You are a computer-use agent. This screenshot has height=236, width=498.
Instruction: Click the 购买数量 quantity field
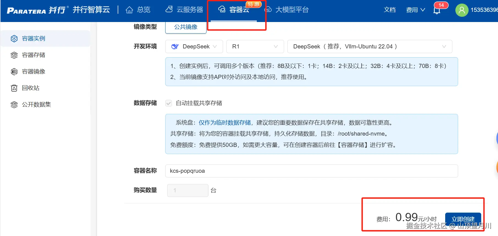[188, 190]
